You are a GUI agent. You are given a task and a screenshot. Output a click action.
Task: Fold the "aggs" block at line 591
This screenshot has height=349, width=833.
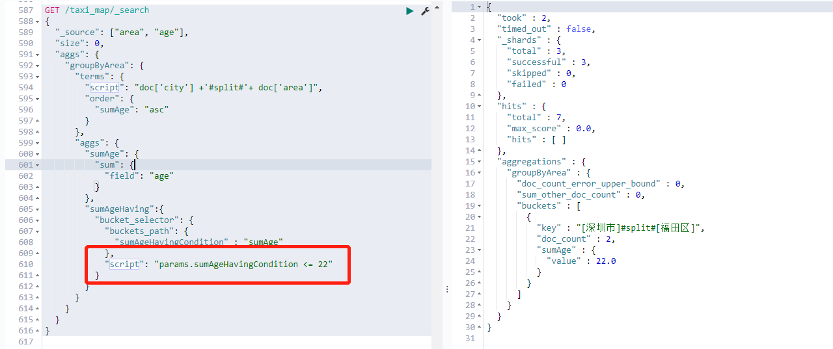click(36, 55)
